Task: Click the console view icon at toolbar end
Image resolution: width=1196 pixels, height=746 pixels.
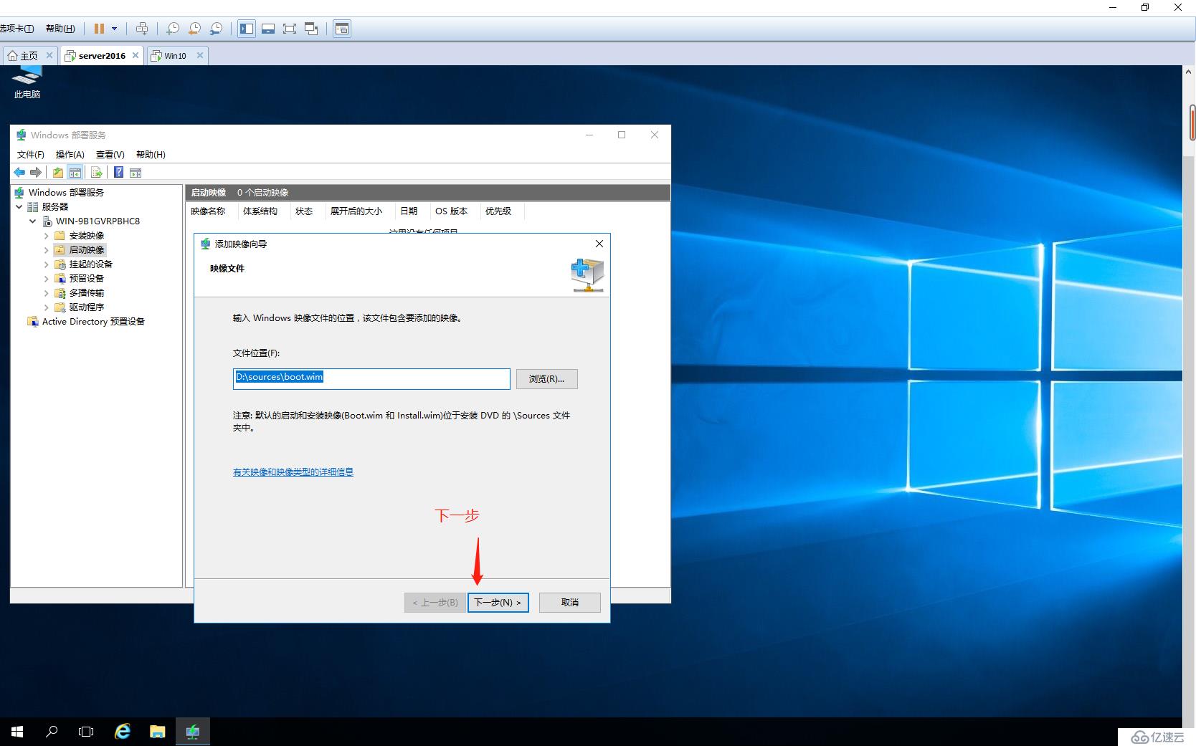Action: click(x=342, y=29)
